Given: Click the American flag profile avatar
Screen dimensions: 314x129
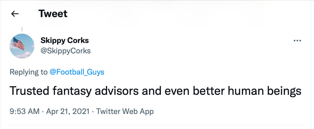Looking at the screenshot, I should pyautogui.click(x=22, y=46).
